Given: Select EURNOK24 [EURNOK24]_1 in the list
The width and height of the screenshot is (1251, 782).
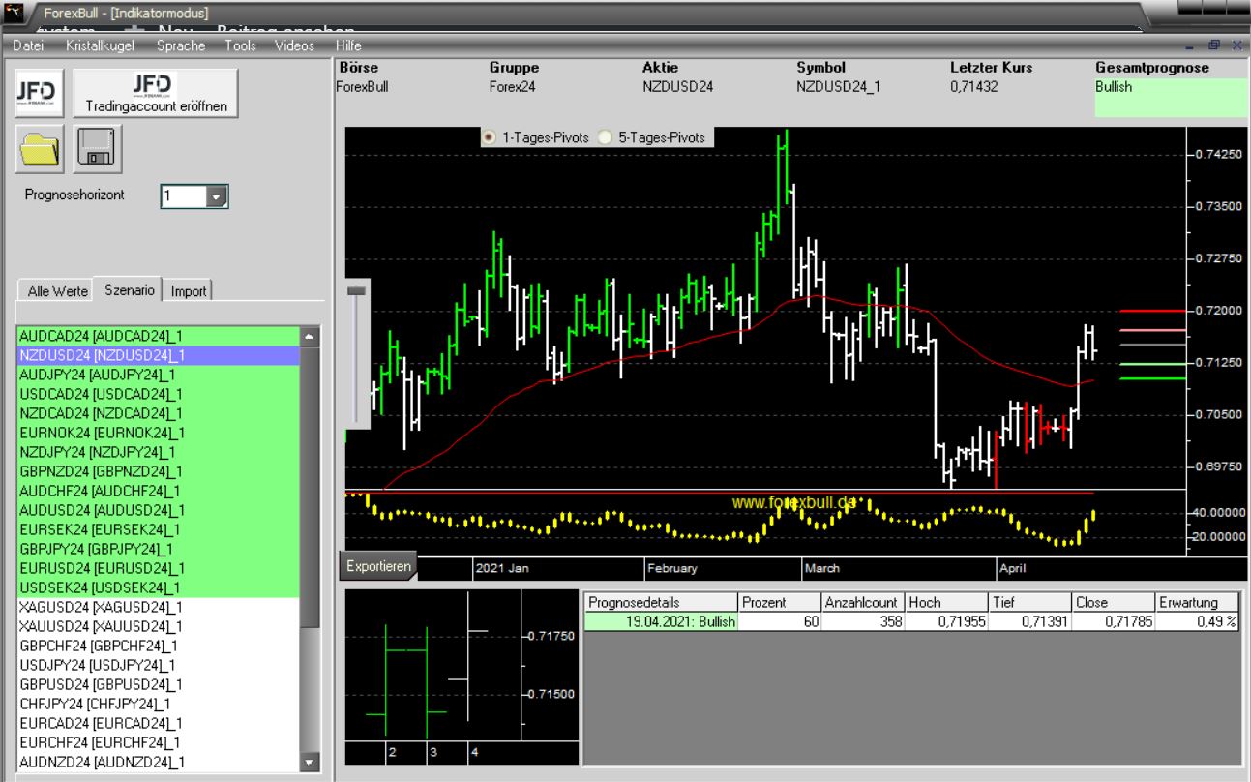Looking at the screenshot, I should [x=159, y=433].
